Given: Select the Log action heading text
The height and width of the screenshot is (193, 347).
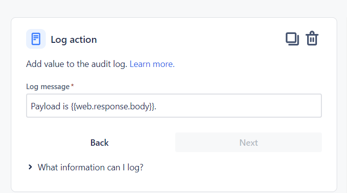Looking at the screenshot, I should click(x=74, y=39).
